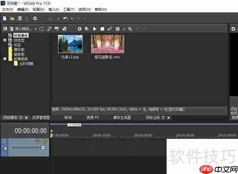Click the Import Media icon
This screenshot has height=174, width=238.
[11, 29]
